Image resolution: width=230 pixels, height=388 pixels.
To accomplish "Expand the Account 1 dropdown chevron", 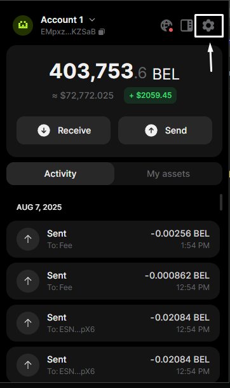I will tap(92, 20).
